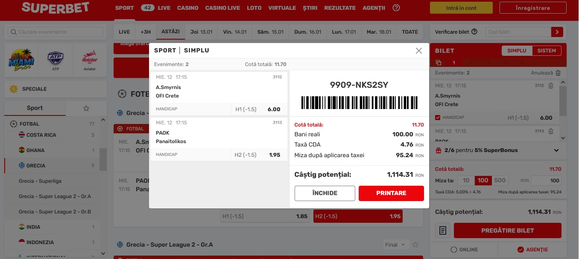Click the Indonezia flag icon
The width and height of the screenshot is (579, 259).
click(x=22, y=242)
